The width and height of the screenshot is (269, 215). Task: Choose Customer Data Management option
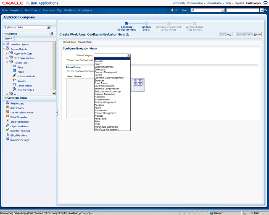[x=112, y=78]
